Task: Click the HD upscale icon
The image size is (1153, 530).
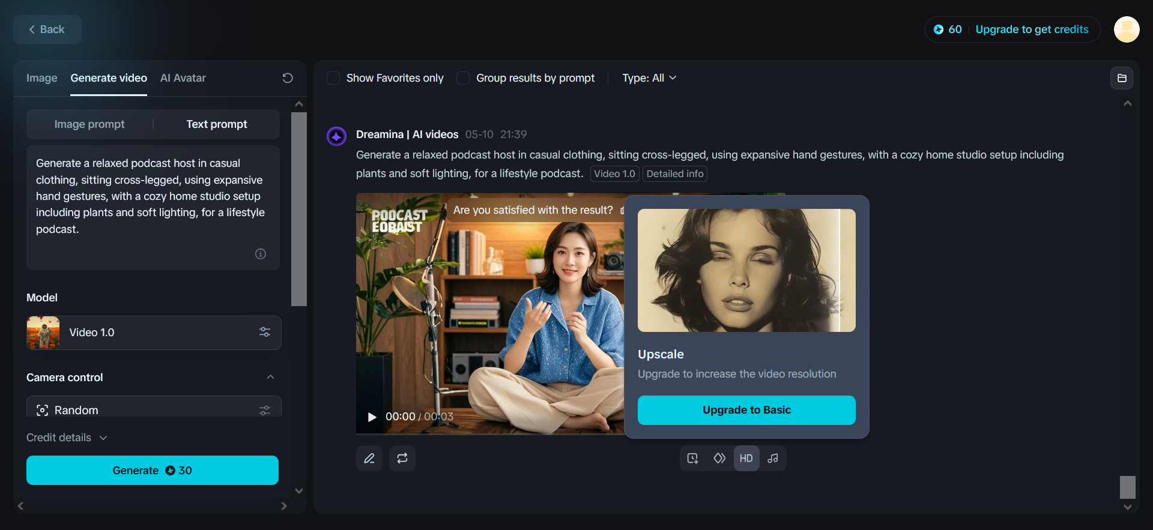Action: pyautogui.click(x=746, y=459)
